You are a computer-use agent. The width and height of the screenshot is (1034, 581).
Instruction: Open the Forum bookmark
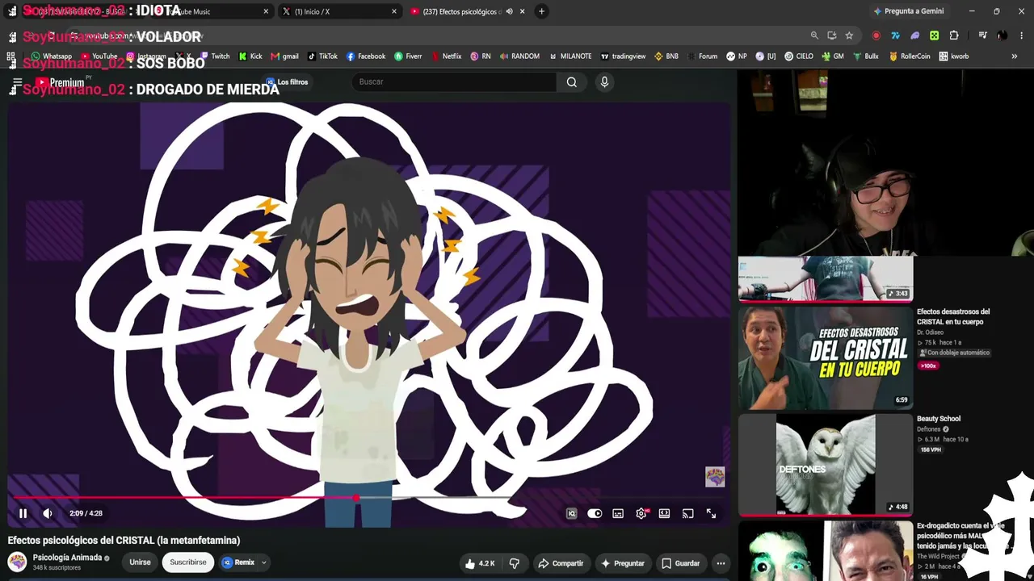tap(702, 56)
